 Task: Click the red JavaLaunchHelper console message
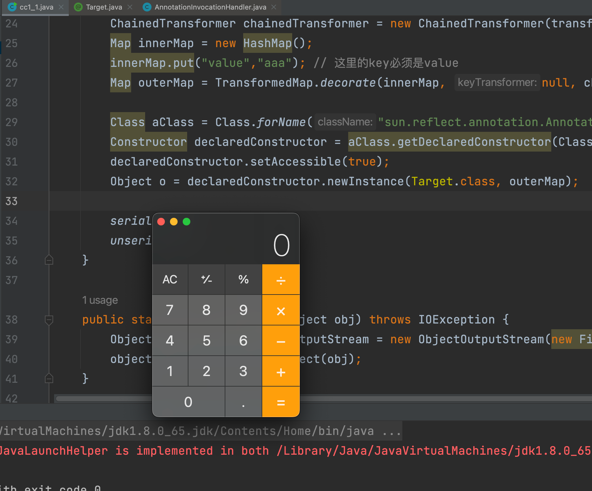(x=296, y=451)
